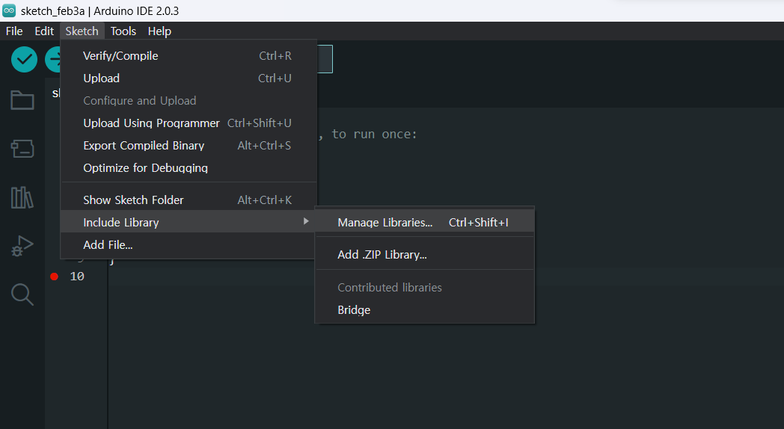Viewport: 784px width, 429px height.
Task: Open Manage Libraries... from submenu
Action: coord(424,223)
